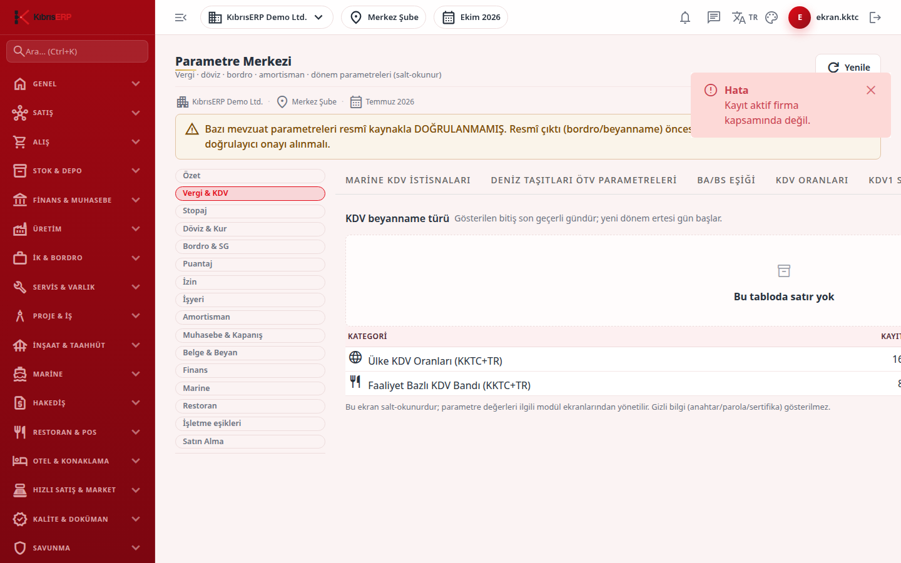Select the Döviz & Kur category
This screenshot has height=563, width=901.
coord(250,229)
